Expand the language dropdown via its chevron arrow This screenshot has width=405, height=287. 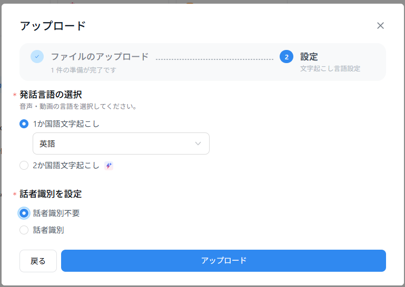point(198,143)
